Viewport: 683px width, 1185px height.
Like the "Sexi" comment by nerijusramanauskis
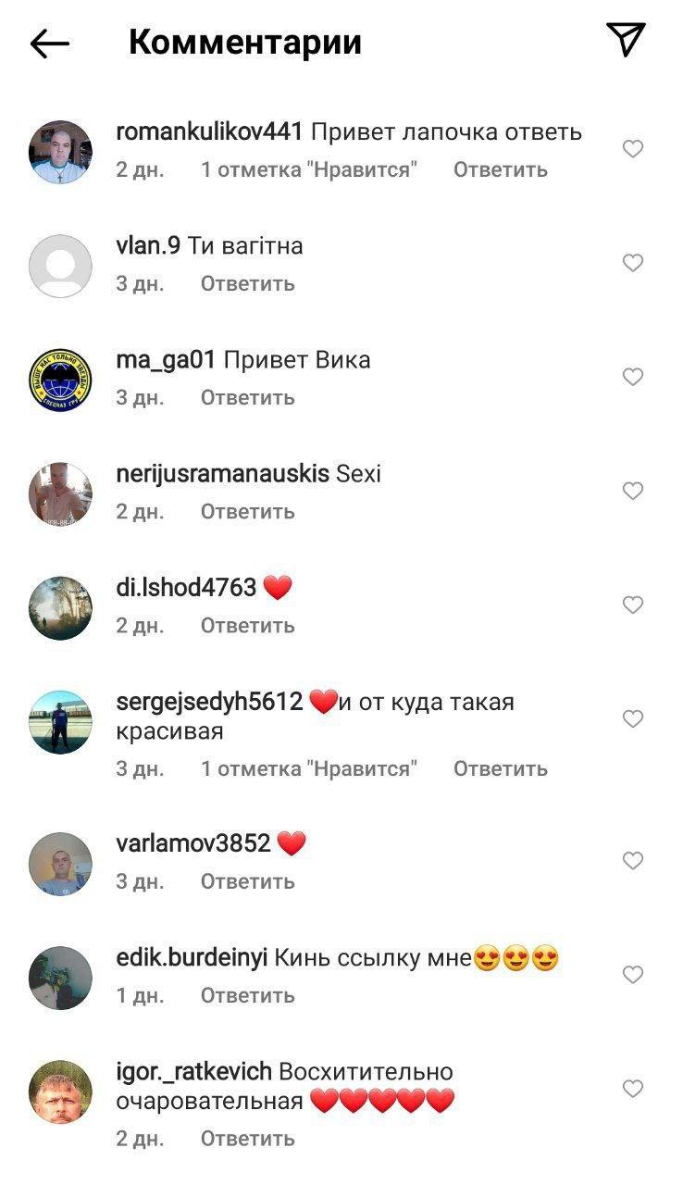pos(633,491)
